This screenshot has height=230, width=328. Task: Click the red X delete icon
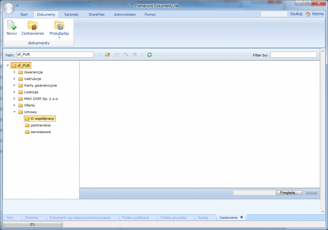135,54
